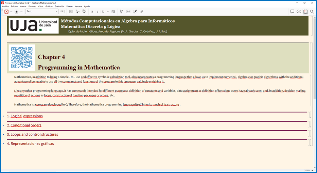This screenshot has height=173, width=317.
Task: Click the '1. Logical expressions' heading
Action: point(25,116)
